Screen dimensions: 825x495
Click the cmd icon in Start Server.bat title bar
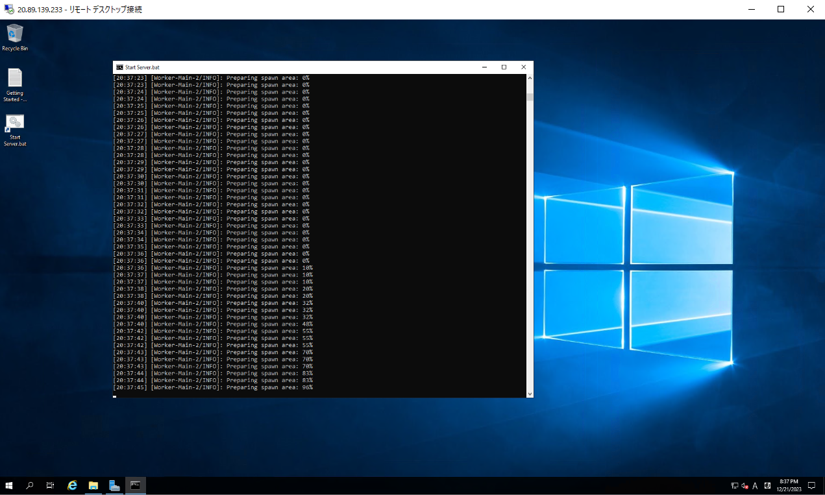coord(119,67)
